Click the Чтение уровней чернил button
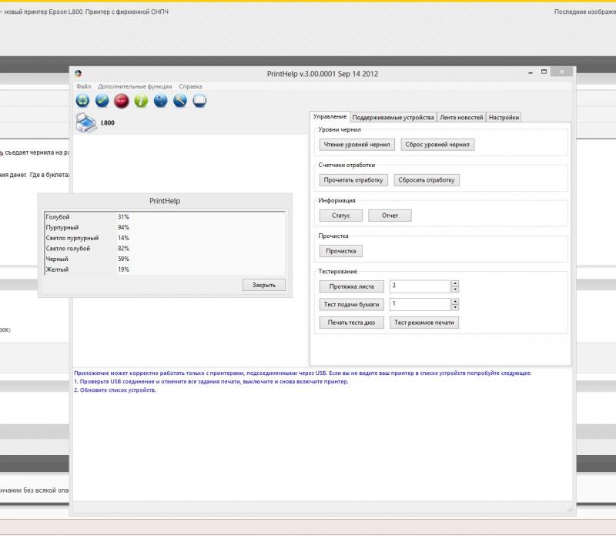 [x=357, y=145]
